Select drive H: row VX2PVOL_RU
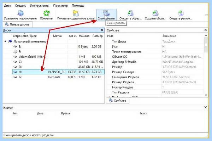The width and height of the screenshot is (212, 141). (58, 72)
